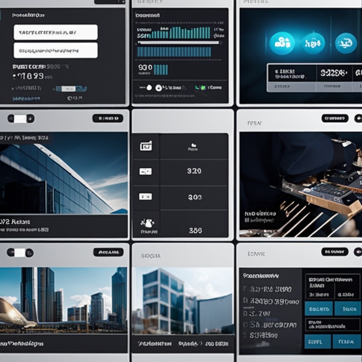The height and width of the screenshot is (362, 362).
Task: Click the first white input field in top-left panel
Action: tap(56, 33)
